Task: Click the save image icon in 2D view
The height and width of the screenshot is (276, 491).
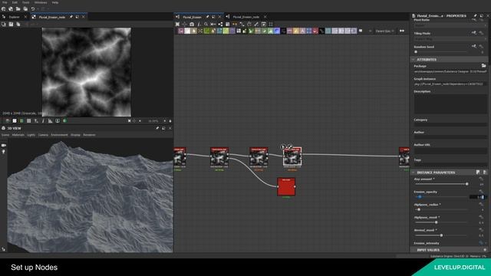Action: (x=11, y=24)
